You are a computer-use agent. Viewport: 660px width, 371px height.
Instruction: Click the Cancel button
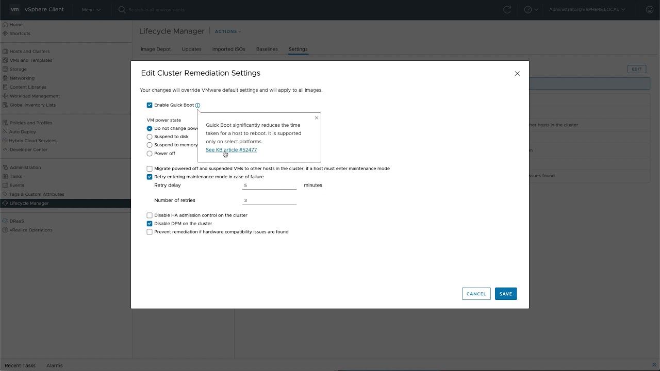476,294
